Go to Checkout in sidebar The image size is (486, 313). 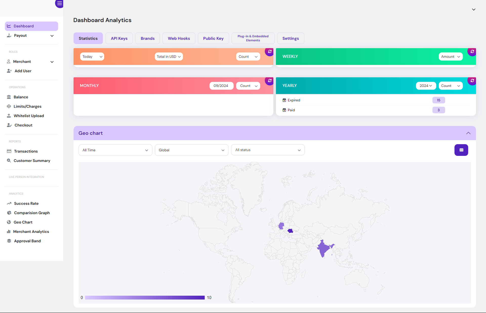(23, 125)
